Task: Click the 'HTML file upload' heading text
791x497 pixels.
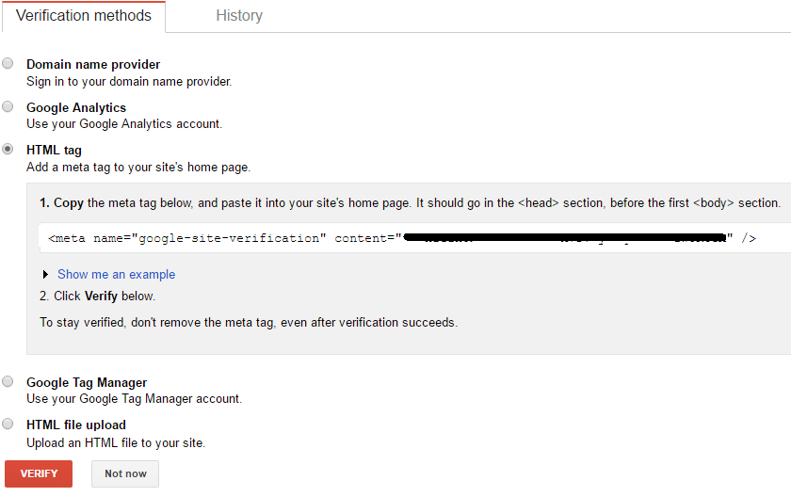Action: pyautogui.click(x=76, y=425)
